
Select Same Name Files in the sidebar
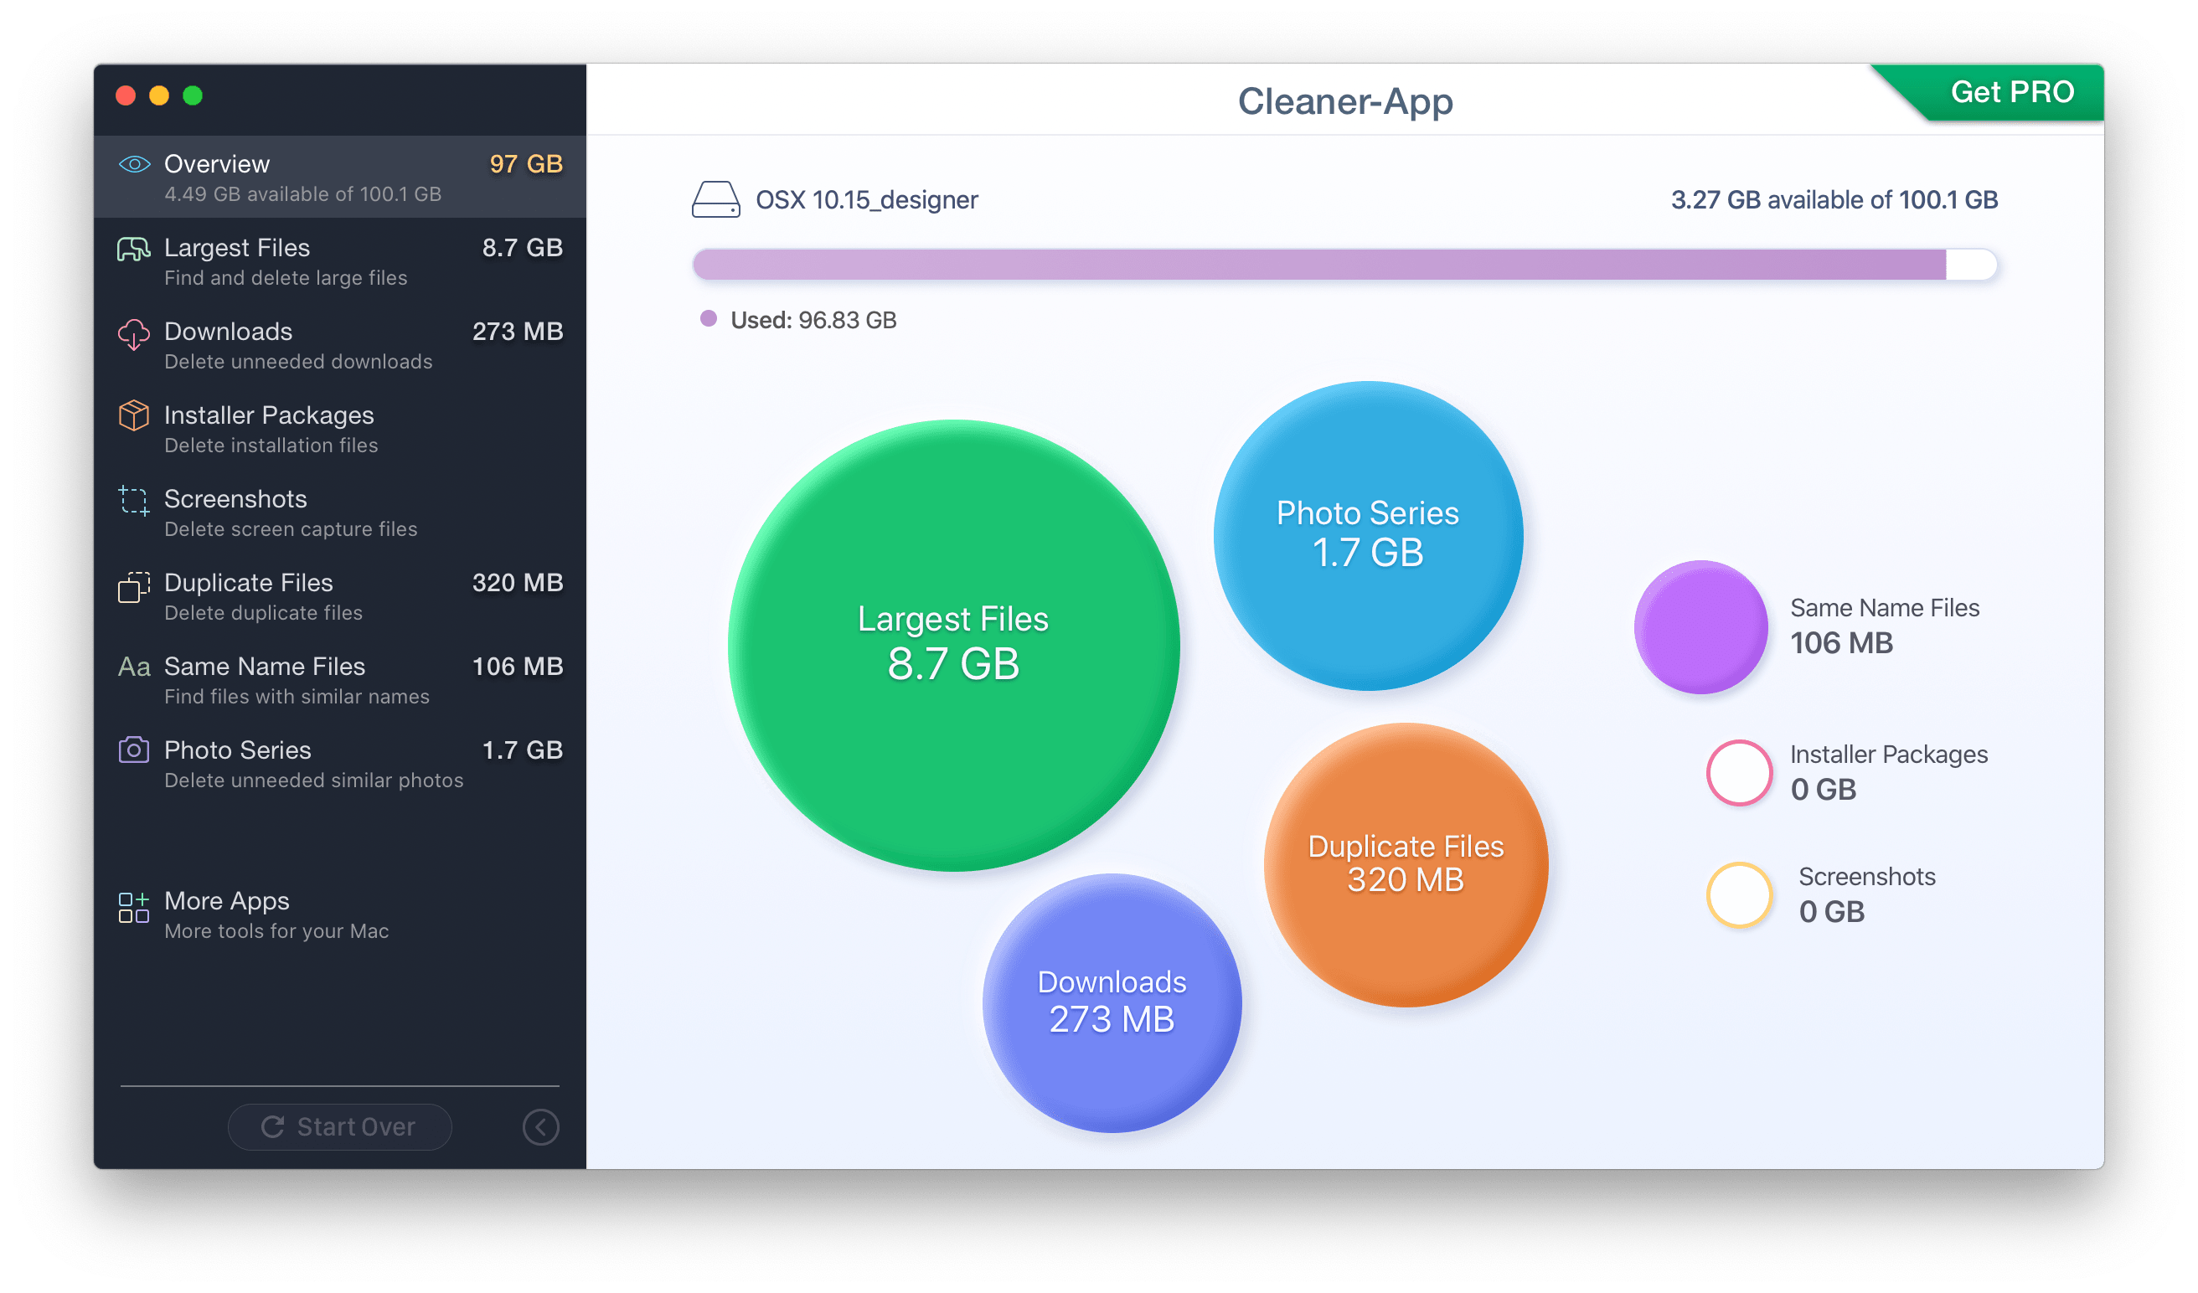[340, 679]
